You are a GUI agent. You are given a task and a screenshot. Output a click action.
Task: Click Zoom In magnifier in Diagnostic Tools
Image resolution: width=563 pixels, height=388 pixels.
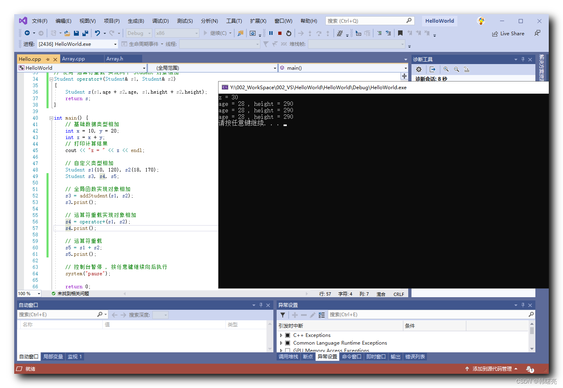446,69
